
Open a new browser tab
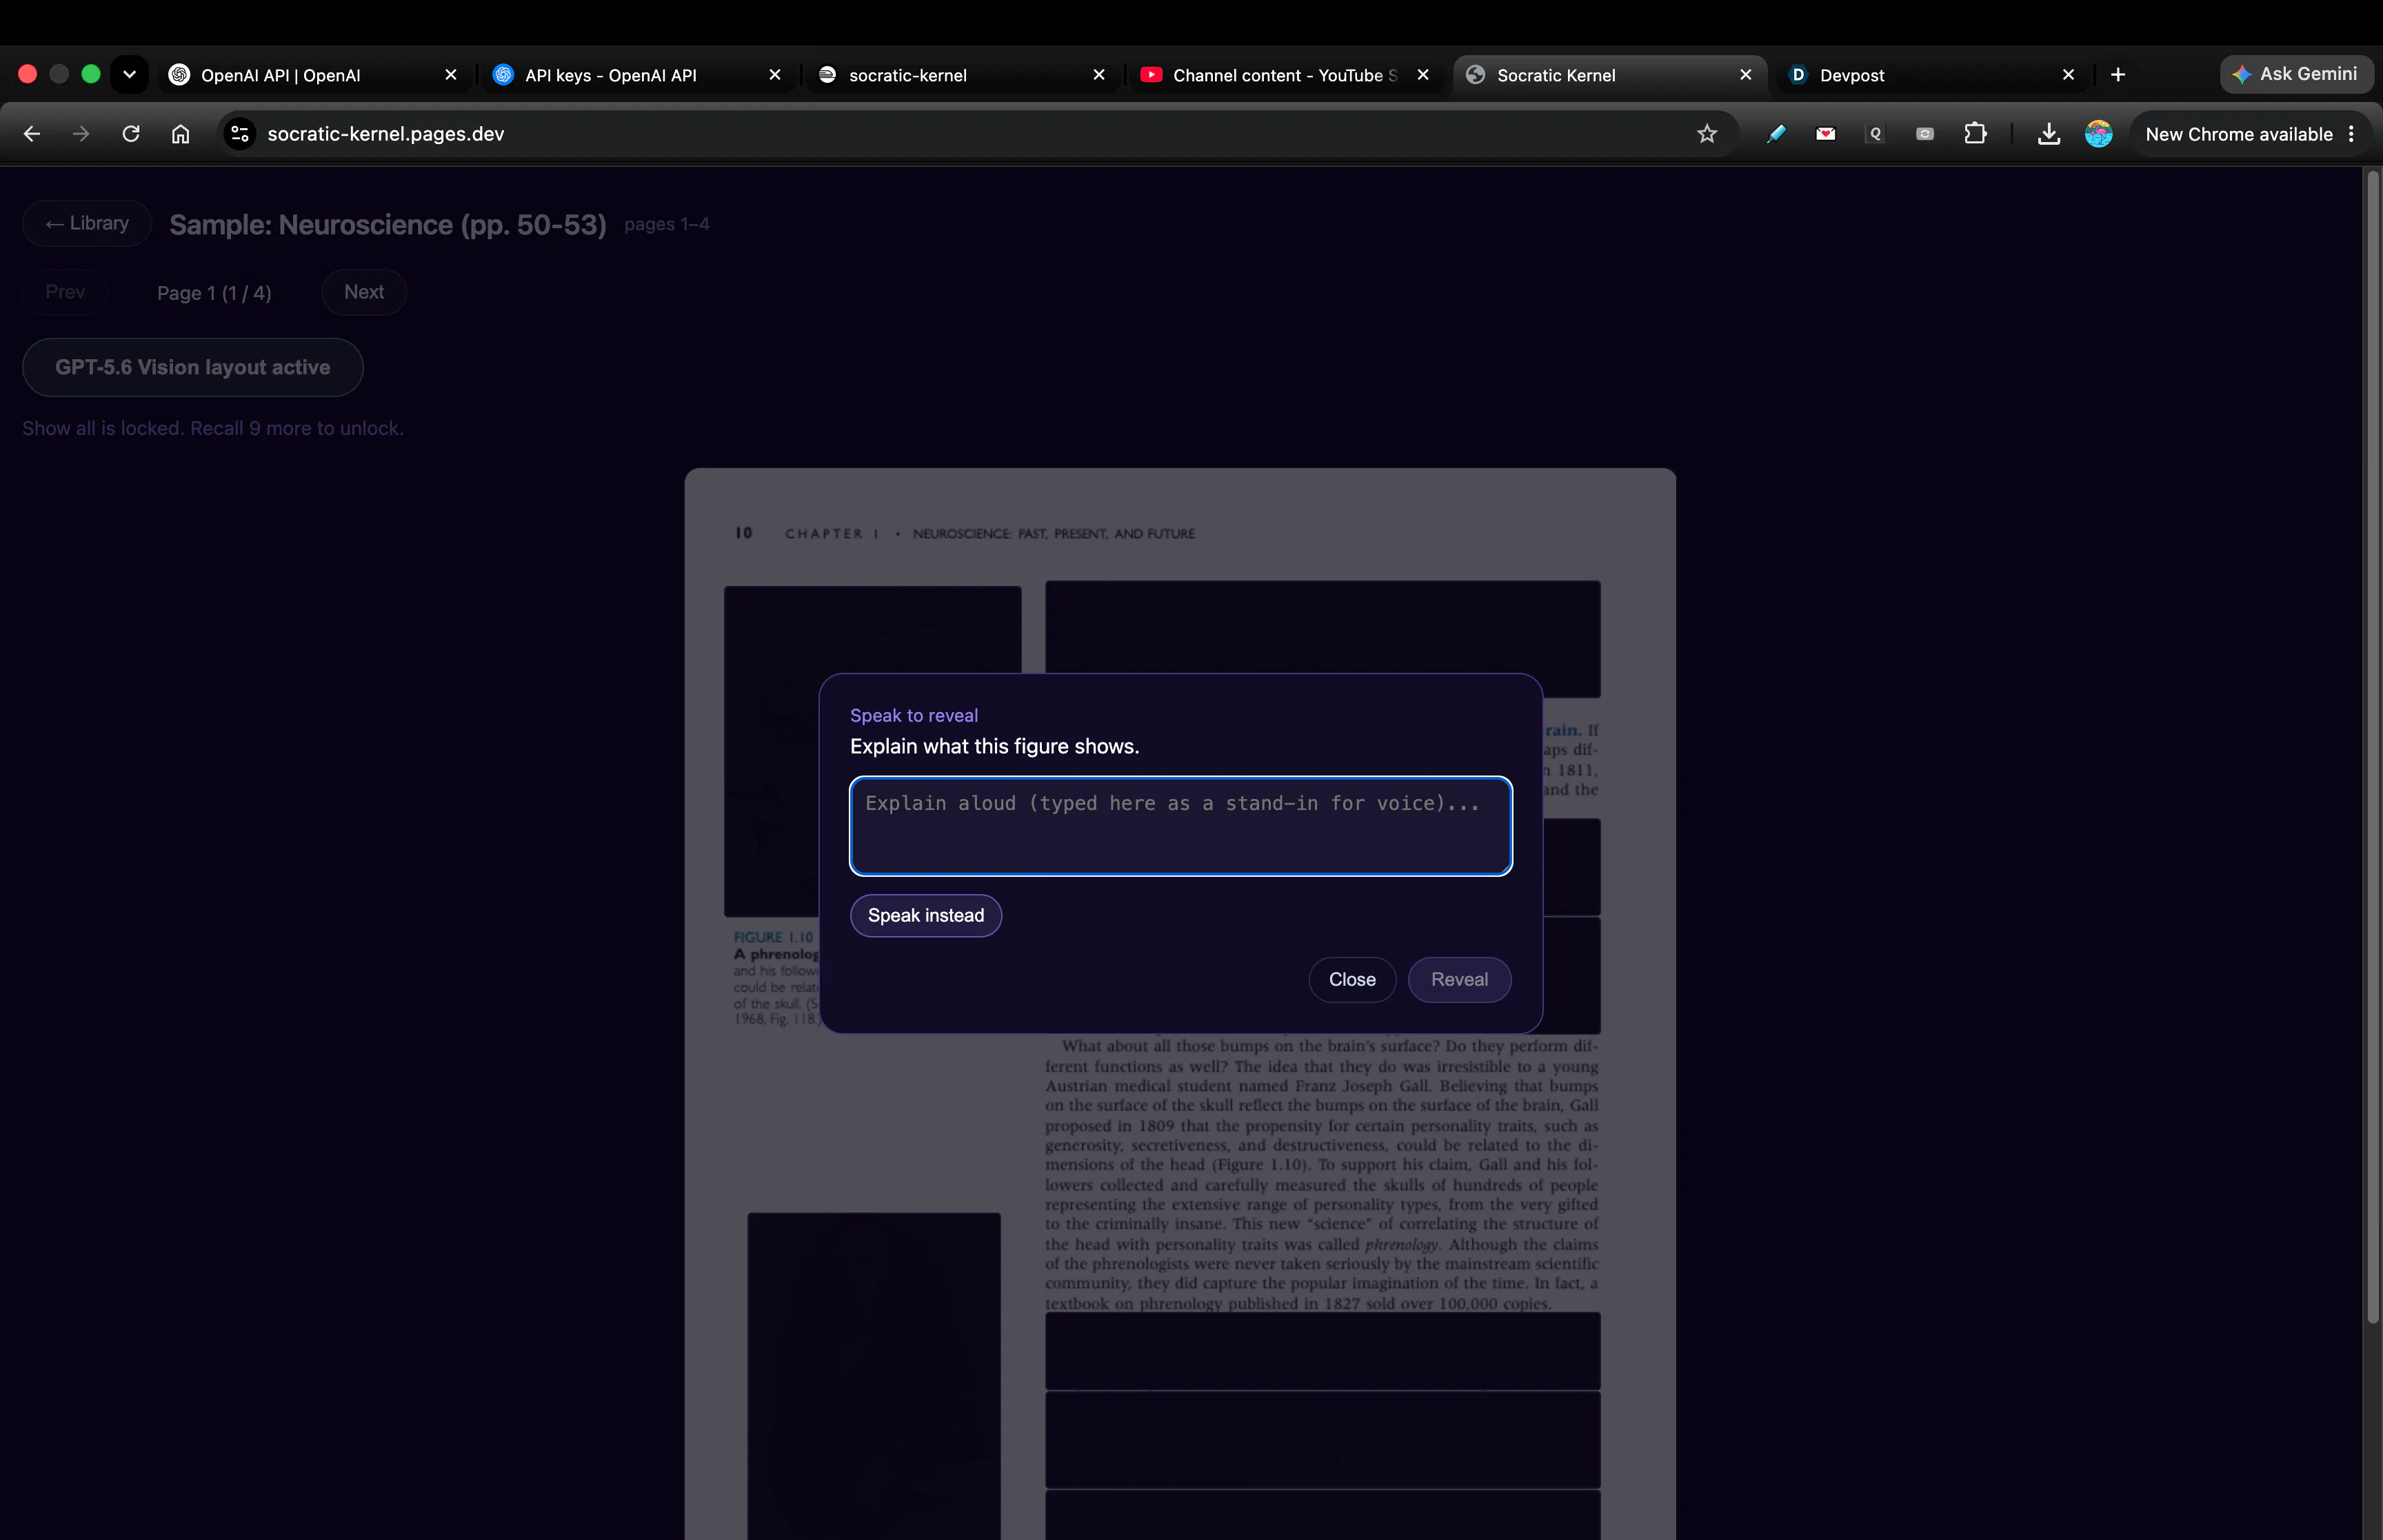pyautogui.click(x=2118, y=75)
